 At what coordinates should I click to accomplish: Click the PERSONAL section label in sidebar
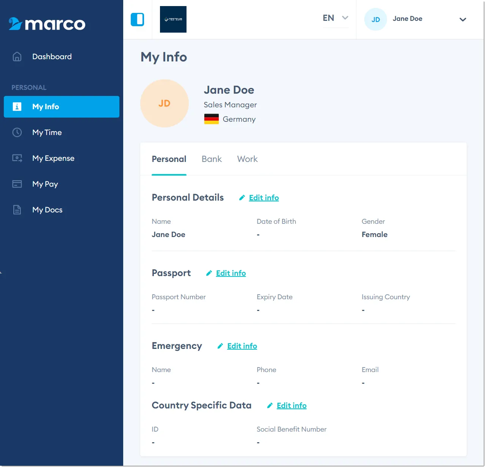(x=29, y=88)
